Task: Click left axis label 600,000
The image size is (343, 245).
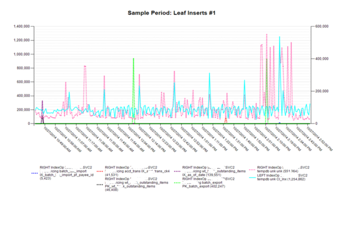Action: 23,82
